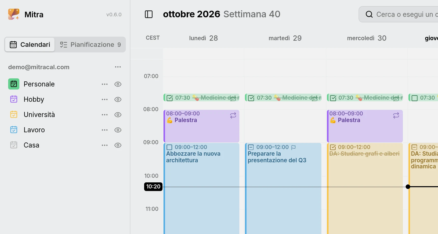
Task: Uncheck Tuesday 07:30 Medicine task
Action: pyautogui.click(x=251, y=98)
